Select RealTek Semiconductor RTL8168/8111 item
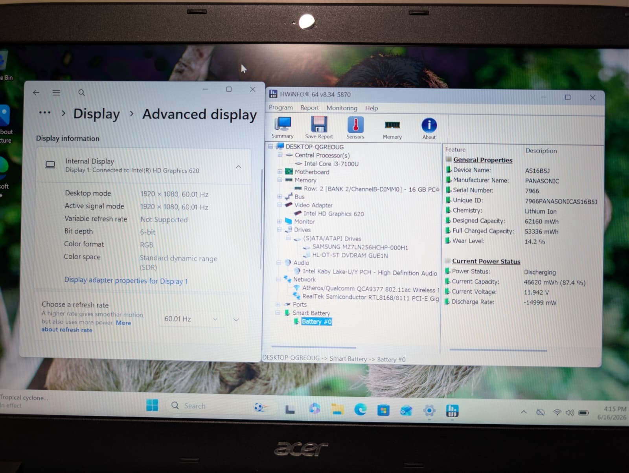The image size is (629, 473). (370, 297)
